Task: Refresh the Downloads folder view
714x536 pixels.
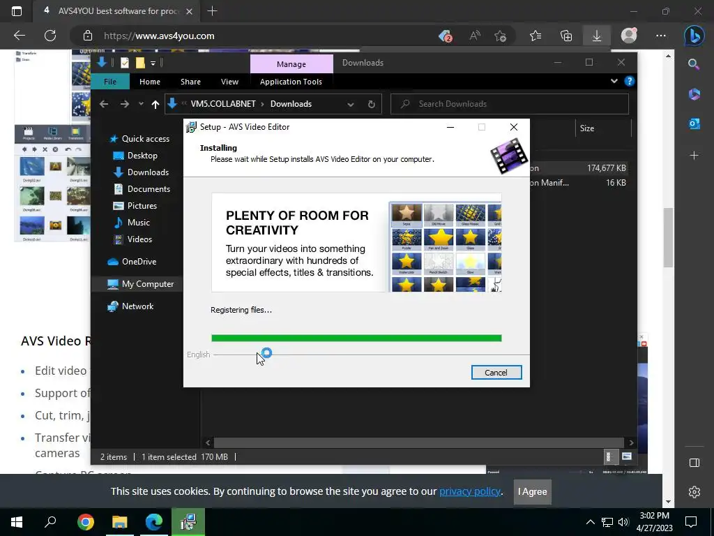Action: tap(372, 105)
